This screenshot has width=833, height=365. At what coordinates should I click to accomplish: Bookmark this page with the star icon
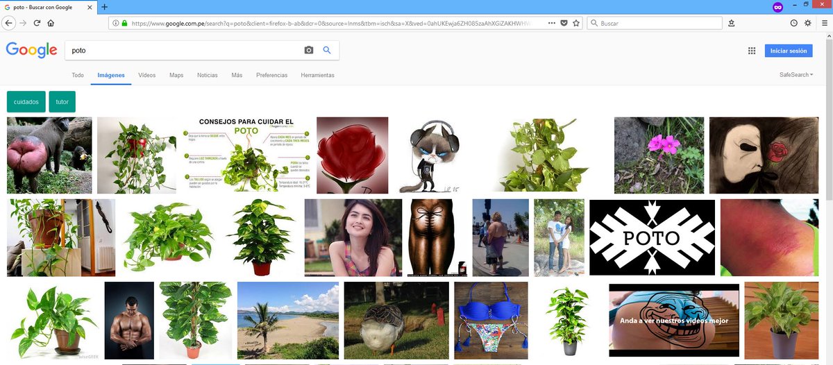click(x=576, y=23)
